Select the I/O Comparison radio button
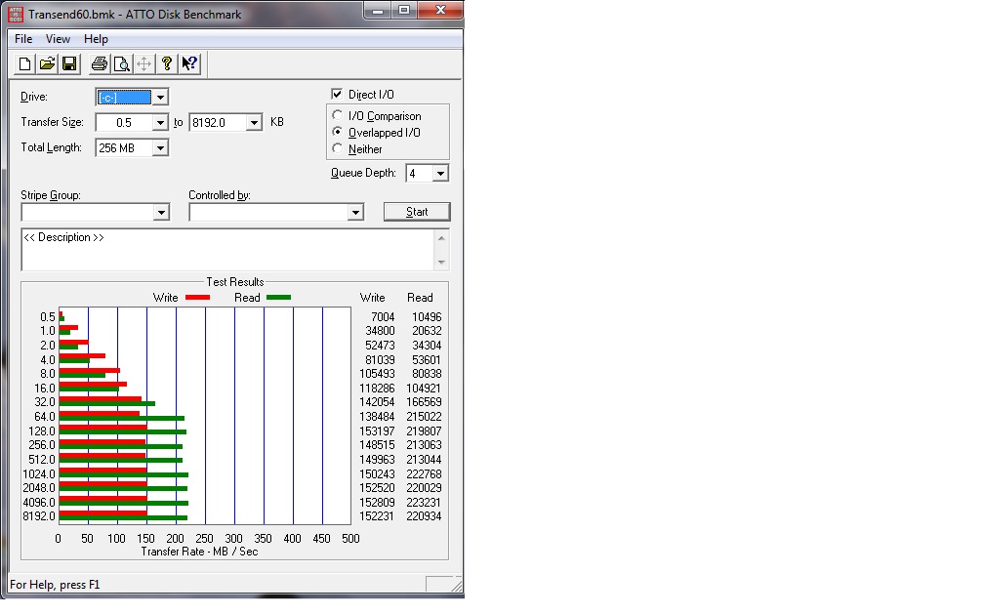Image resolution: width=984 pixels, height=615 pixels. [338, 115]
